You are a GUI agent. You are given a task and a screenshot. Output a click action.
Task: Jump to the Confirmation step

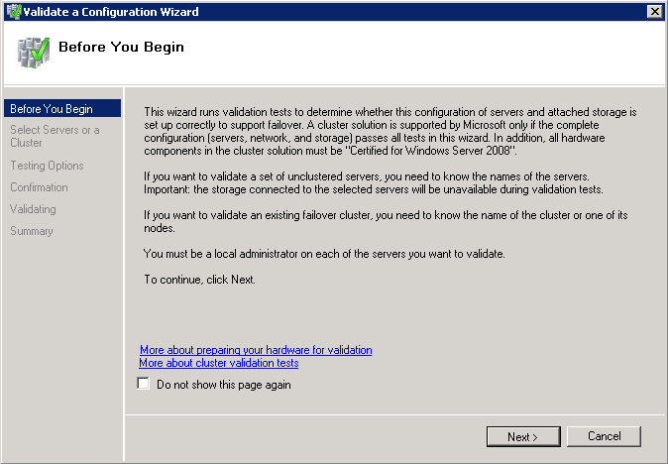tap(40, 187)
